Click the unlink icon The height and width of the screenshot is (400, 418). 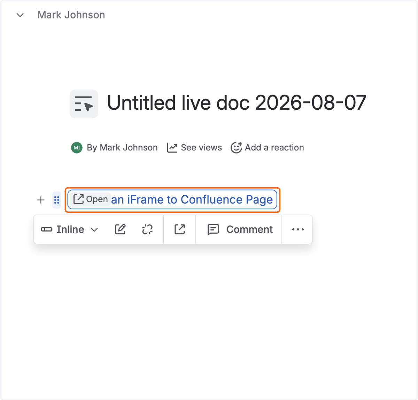point(147,229)
